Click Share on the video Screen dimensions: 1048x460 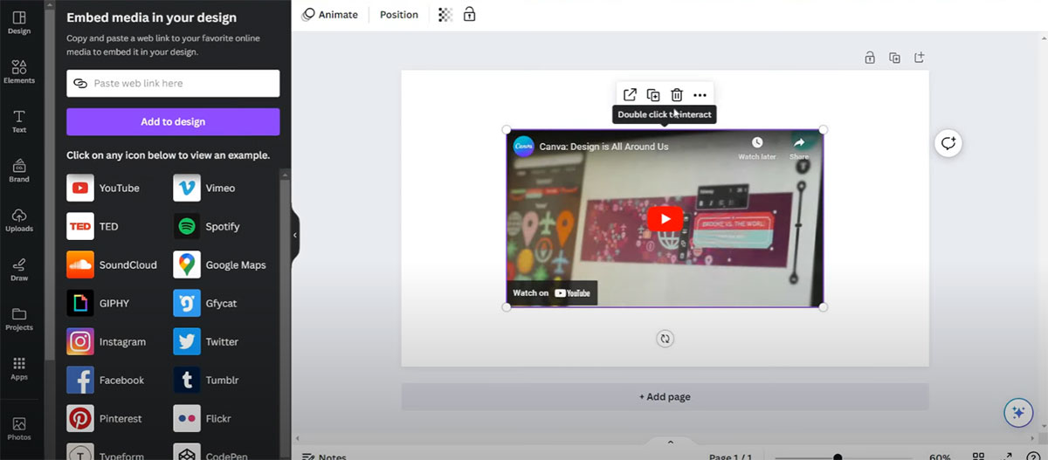click(x=799, y=148)
